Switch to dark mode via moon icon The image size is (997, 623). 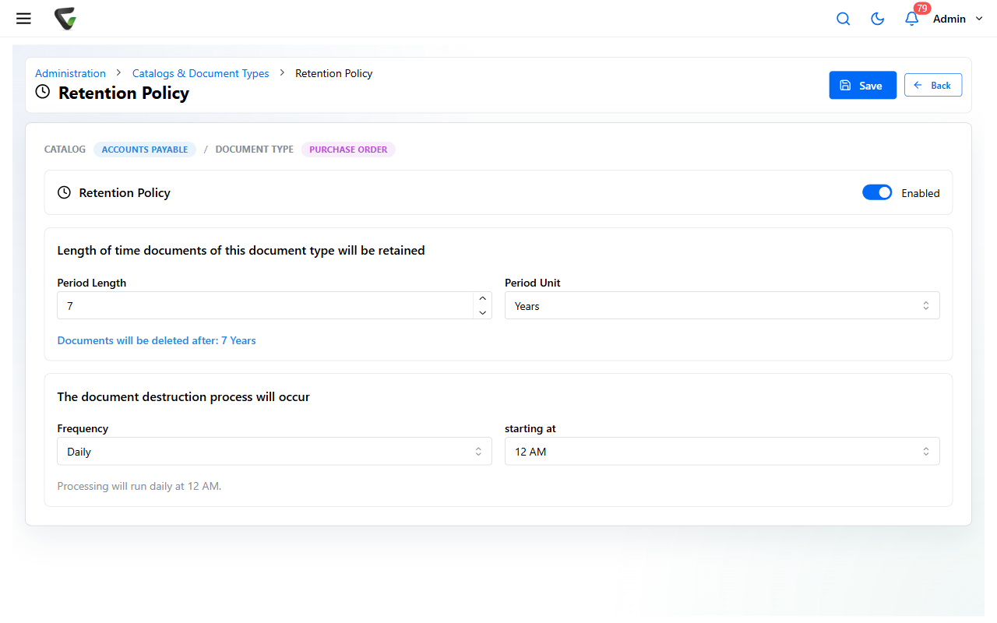tap(877, 19)
